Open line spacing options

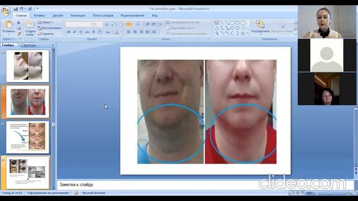pos(161,25)
